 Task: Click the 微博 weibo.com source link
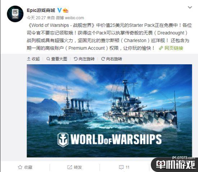pyautogui.click(x=70, y=18)
